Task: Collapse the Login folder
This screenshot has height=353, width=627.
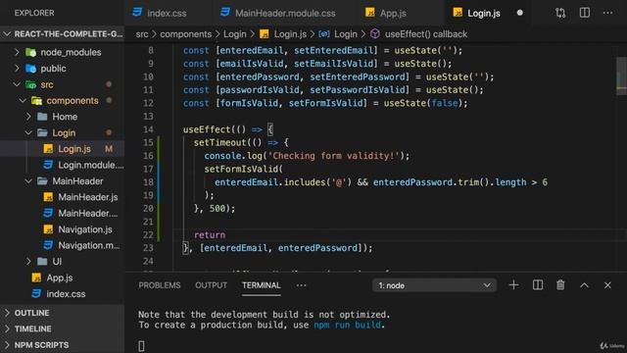Action: (28, 132)
